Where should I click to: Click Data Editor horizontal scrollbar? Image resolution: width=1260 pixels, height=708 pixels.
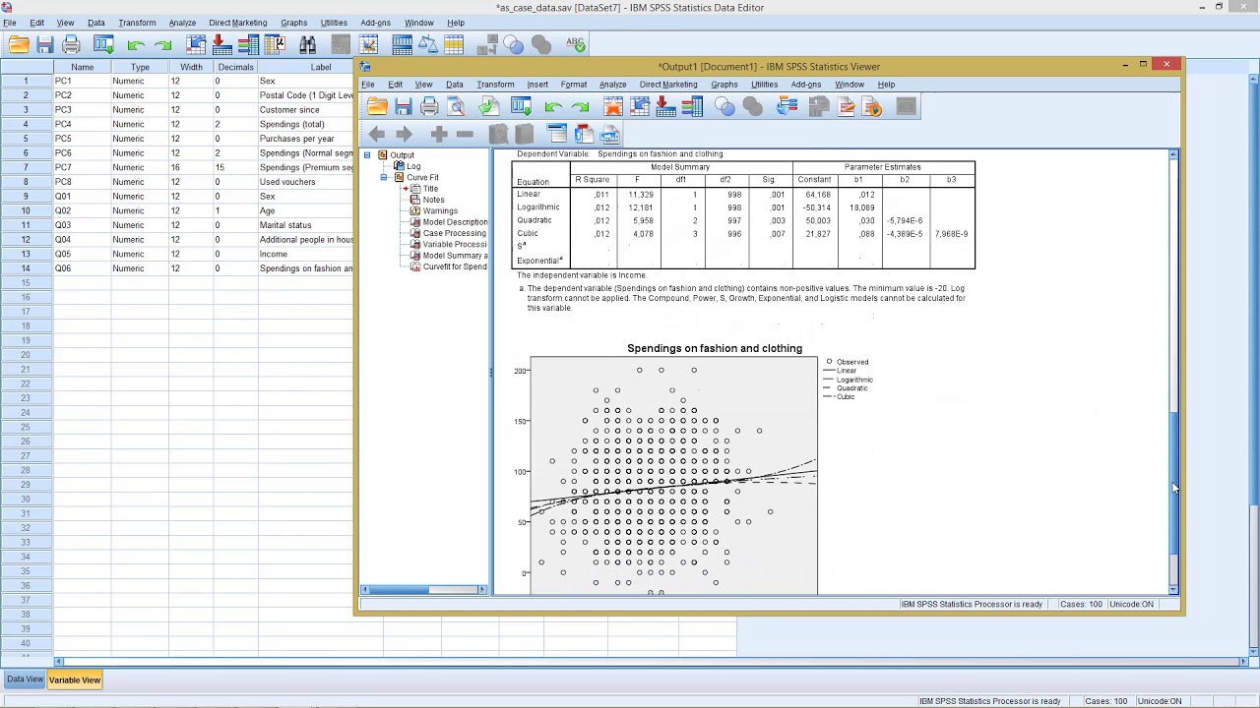(650, 662)
